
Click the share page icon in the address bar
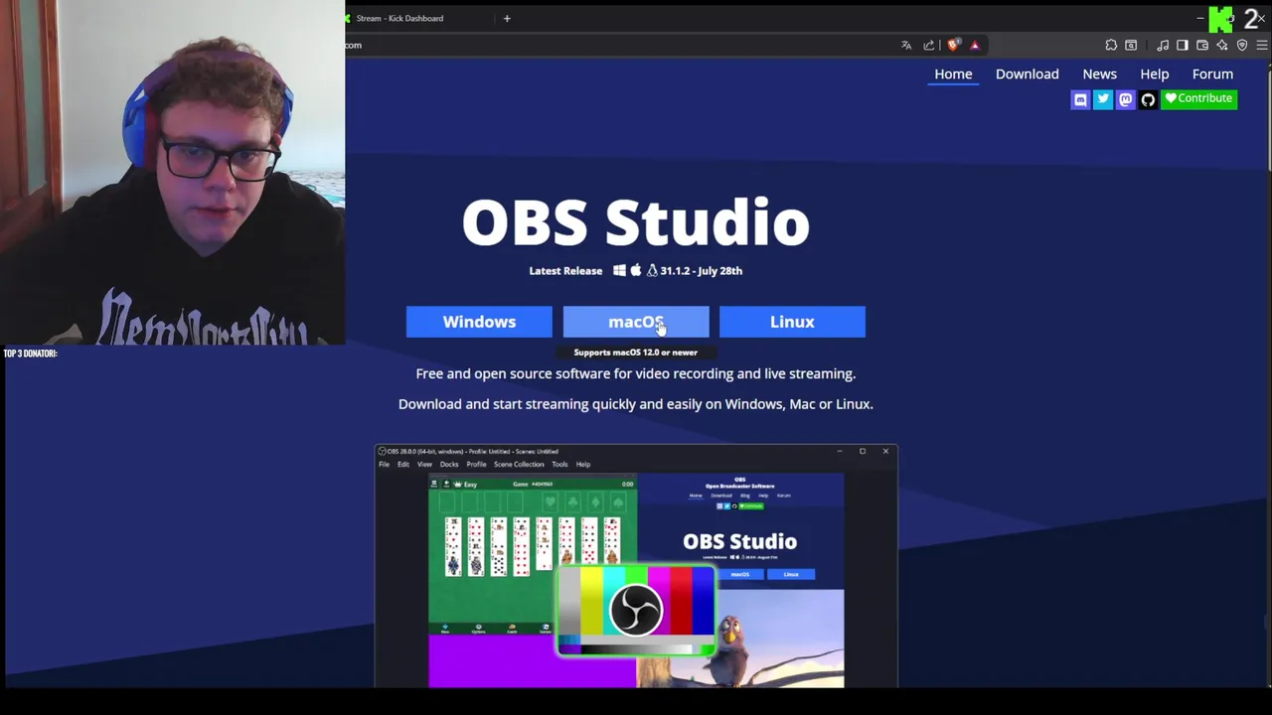(x=929, y=45)
